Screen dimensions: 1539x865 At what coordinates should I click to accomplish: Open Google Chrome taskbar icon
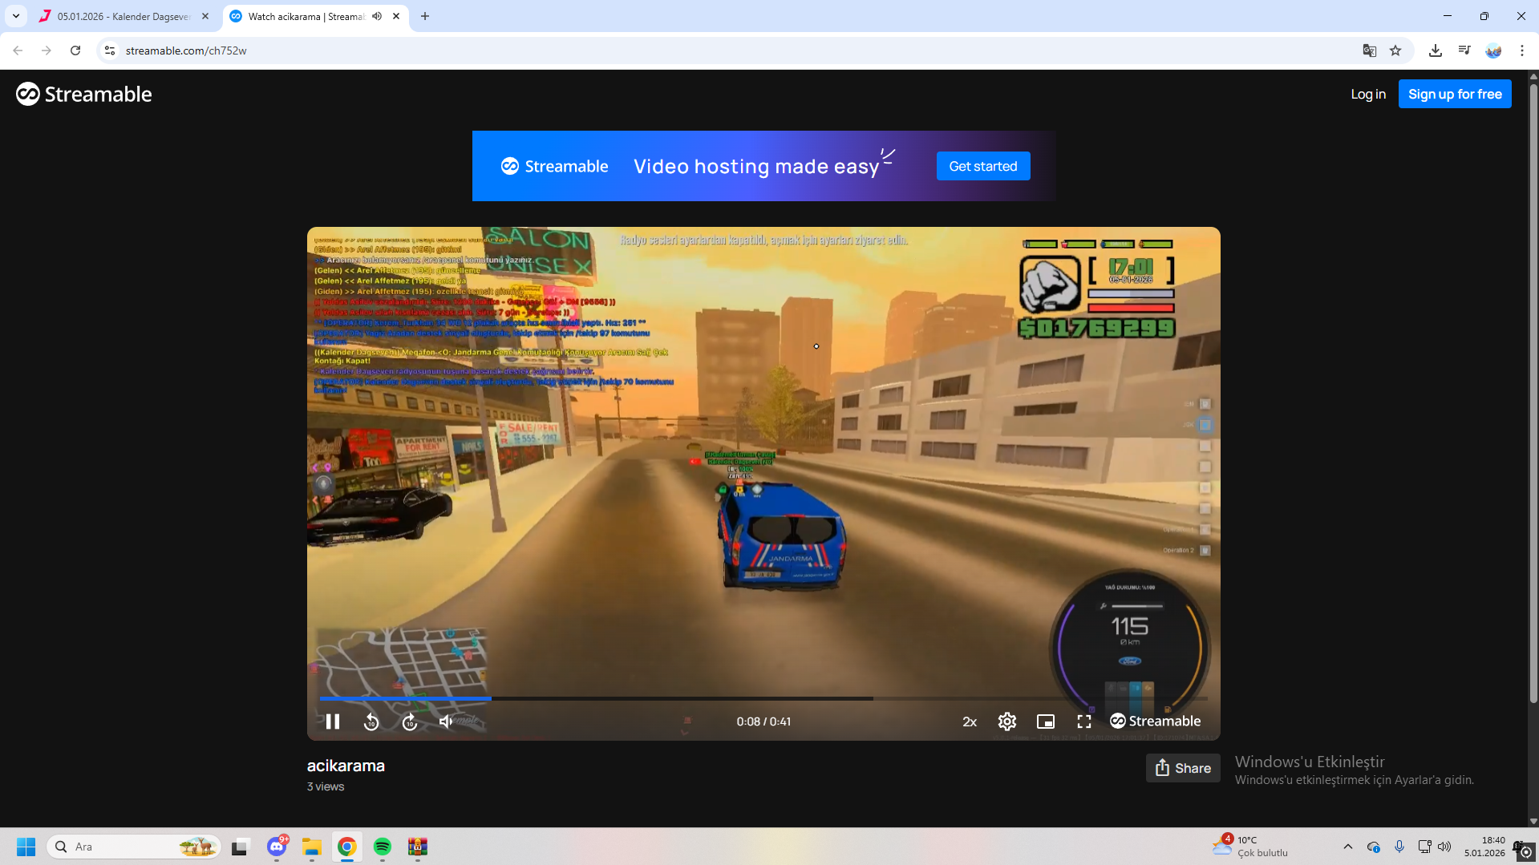click(347, 847)
